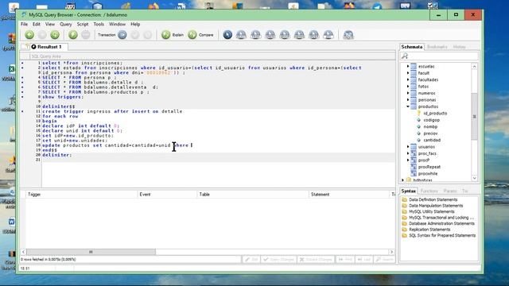509x286 pixels.
Task: Select the preciov column in productos
Action: [x=430, y=133]
